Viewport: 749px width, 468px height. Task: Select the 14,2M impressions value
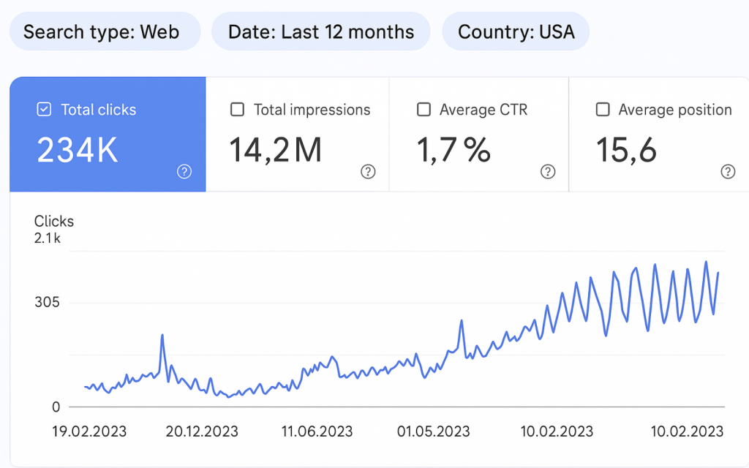pos(276,150)
